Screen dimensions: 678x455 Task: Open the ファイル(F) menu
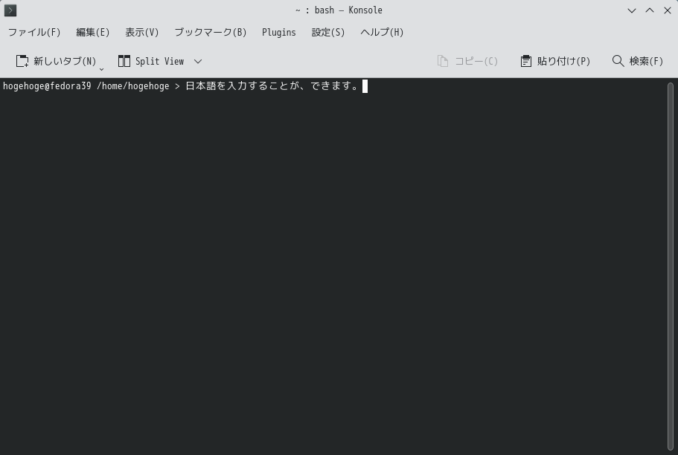(x=34, y=33)
